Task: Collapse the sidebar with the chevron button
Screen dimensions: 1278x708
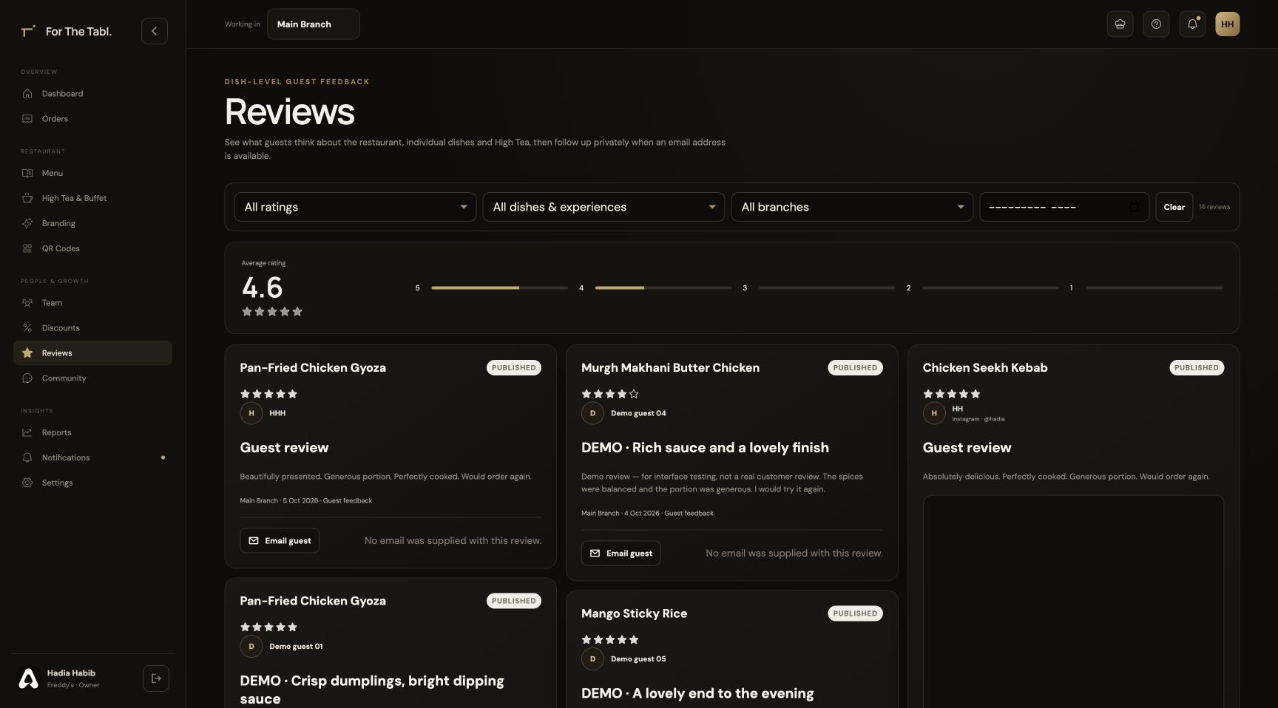Action: pos(154,31)
